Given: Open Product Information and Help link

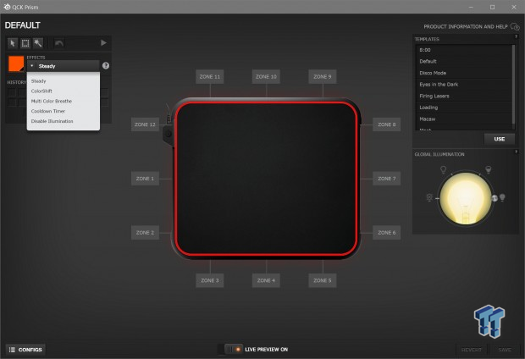Looking at the screenshot, I should click(466, 26).
